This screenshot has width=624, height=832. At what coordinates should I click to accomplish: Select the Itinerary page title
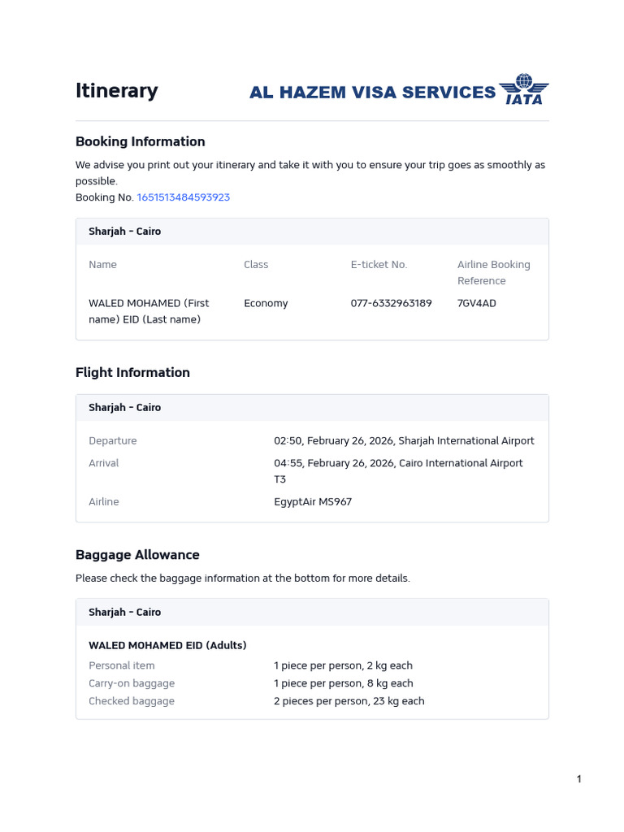point(117,91)
